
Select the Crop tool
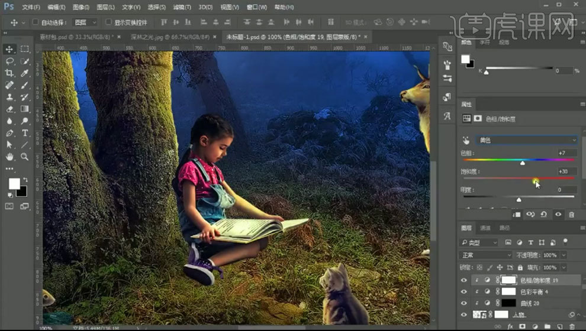pos(9,73)
